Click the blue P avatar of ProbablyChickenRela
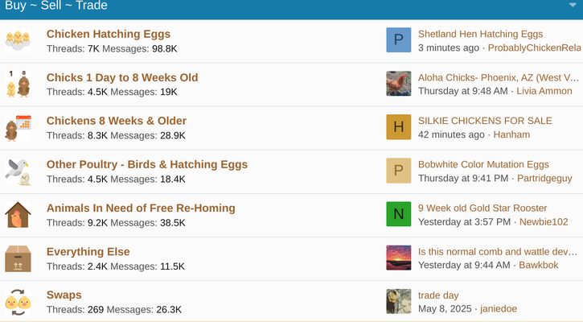 pos(399,39)
